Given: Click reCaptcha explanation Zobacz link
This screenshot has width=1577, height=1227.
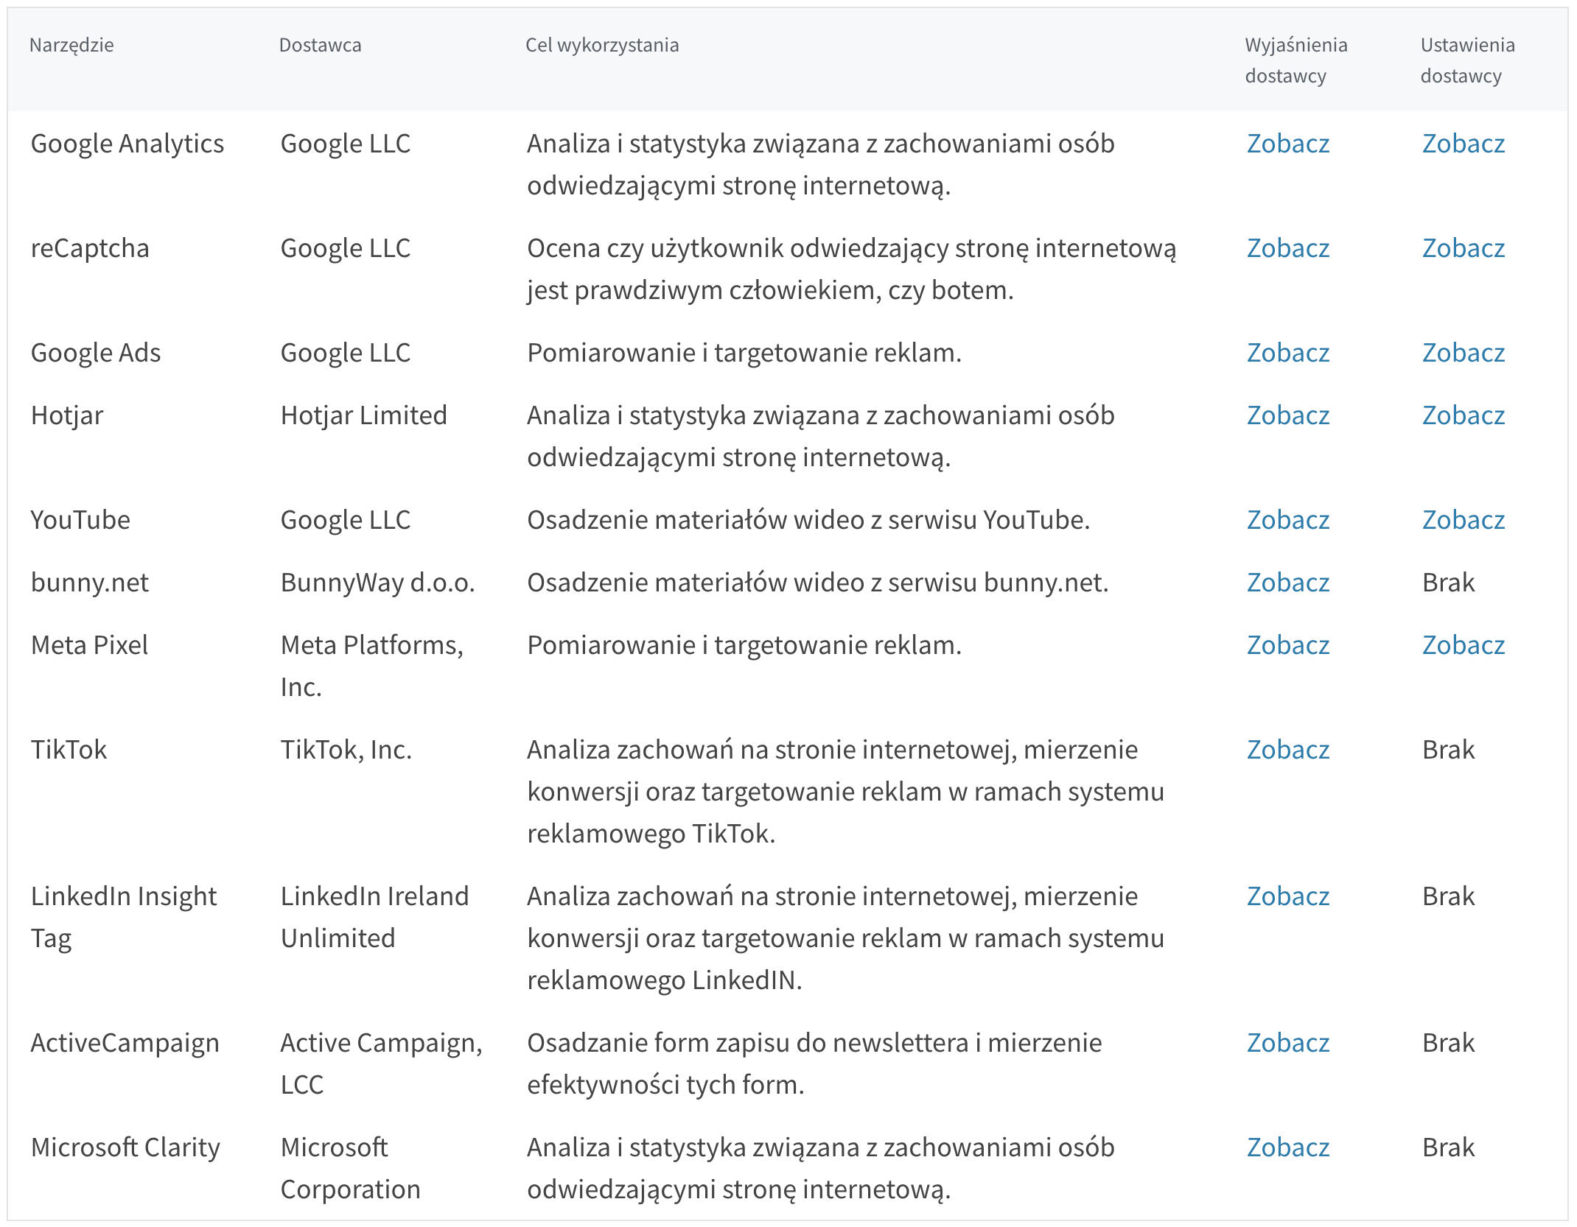Looking at the screenshot, I should [1287, 248].
